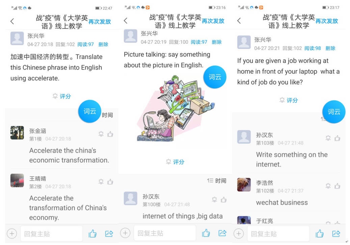Tap the thumbs-up icon on 张金涵's reply
Image resolution: width=350 pixels, height=245 pixels.
point(110,134)
